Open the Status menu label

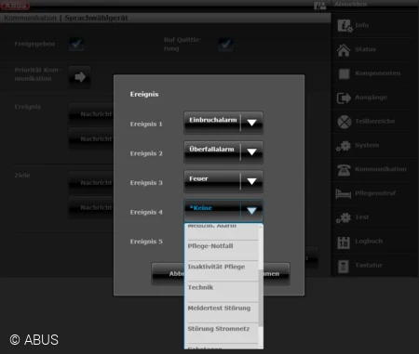click(x=365, y=49)
